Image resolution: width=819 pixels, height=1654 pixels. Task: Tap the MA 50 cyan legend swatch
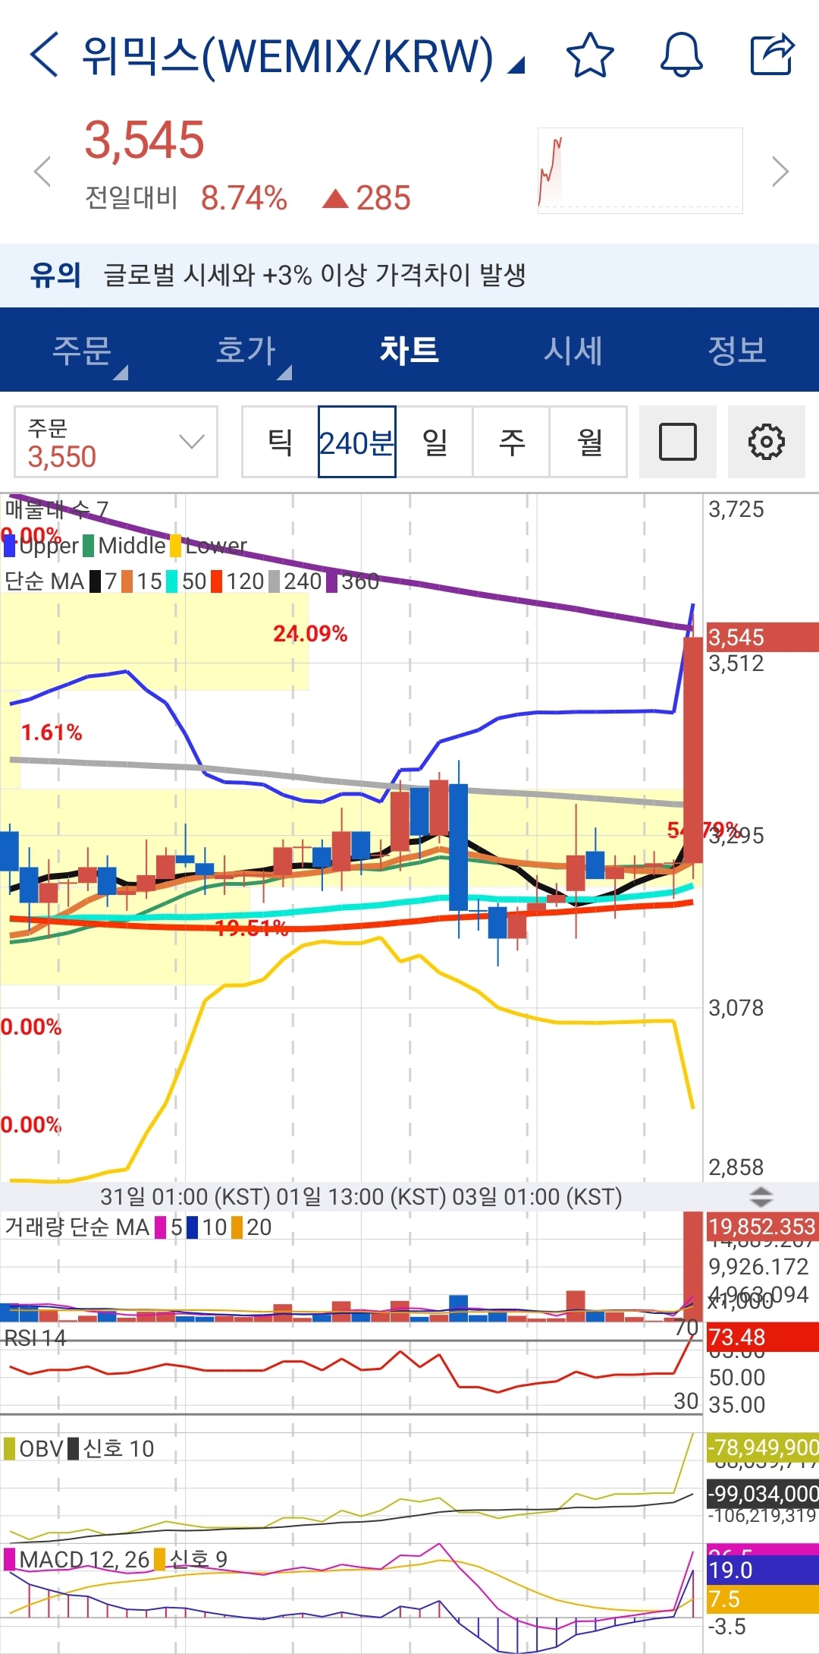171,581
